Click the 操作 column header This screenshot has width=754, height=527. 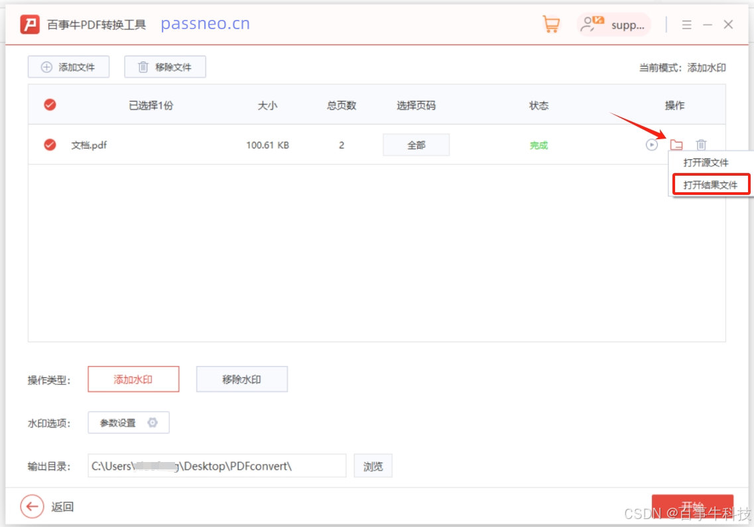point(674,105)
